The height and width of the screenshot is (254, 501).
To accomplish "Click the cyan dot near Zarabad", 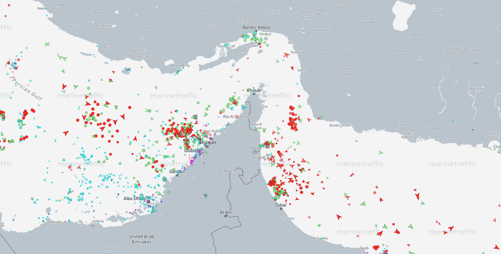I will pyautogui.click(x=453, y=121).
